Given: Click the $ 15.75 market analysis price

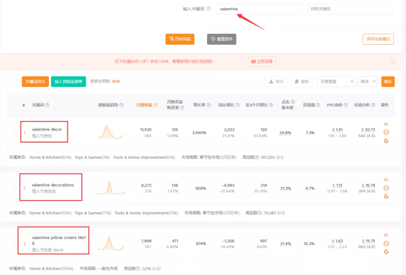Looking at the screenshot, I should pos(368,241).
